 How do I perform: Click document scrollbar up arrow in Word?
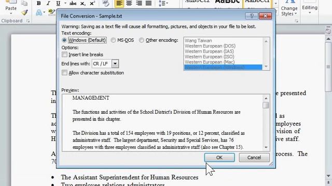tap(328, 39)
